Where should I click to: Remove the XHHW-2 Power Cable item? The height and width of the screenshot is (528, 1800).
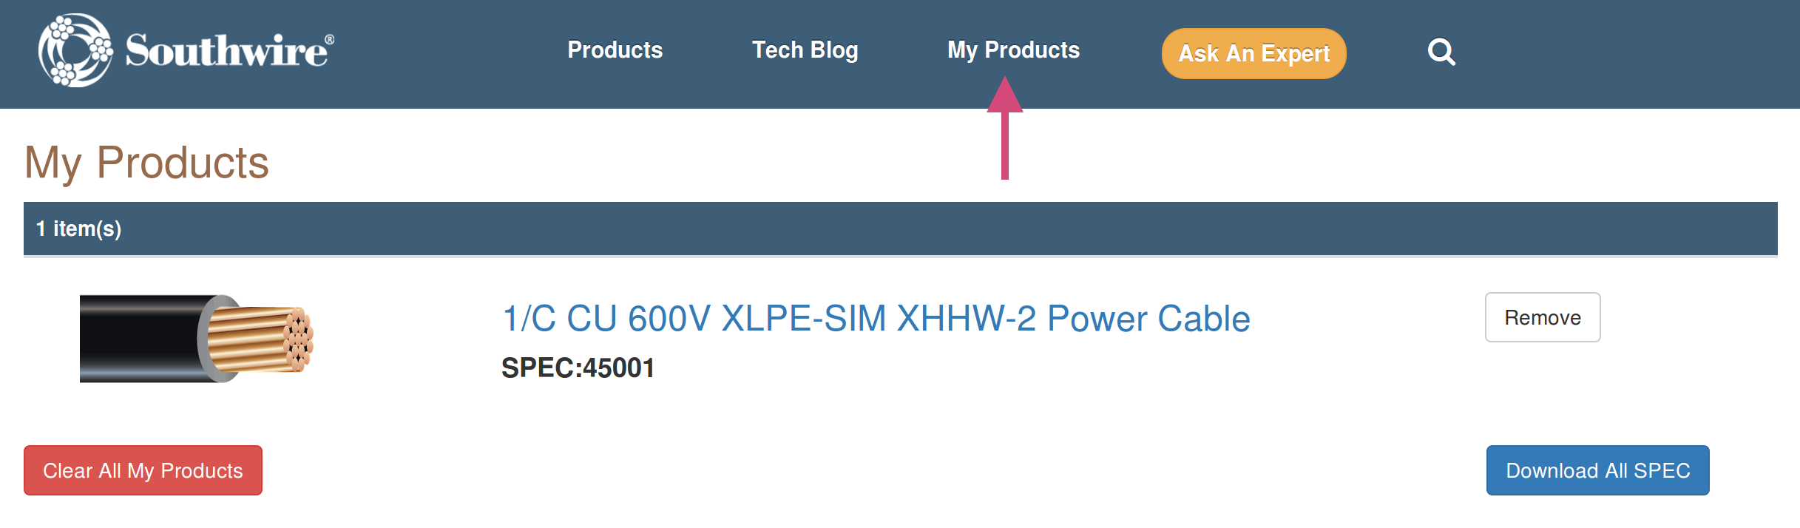(1543, 317)
